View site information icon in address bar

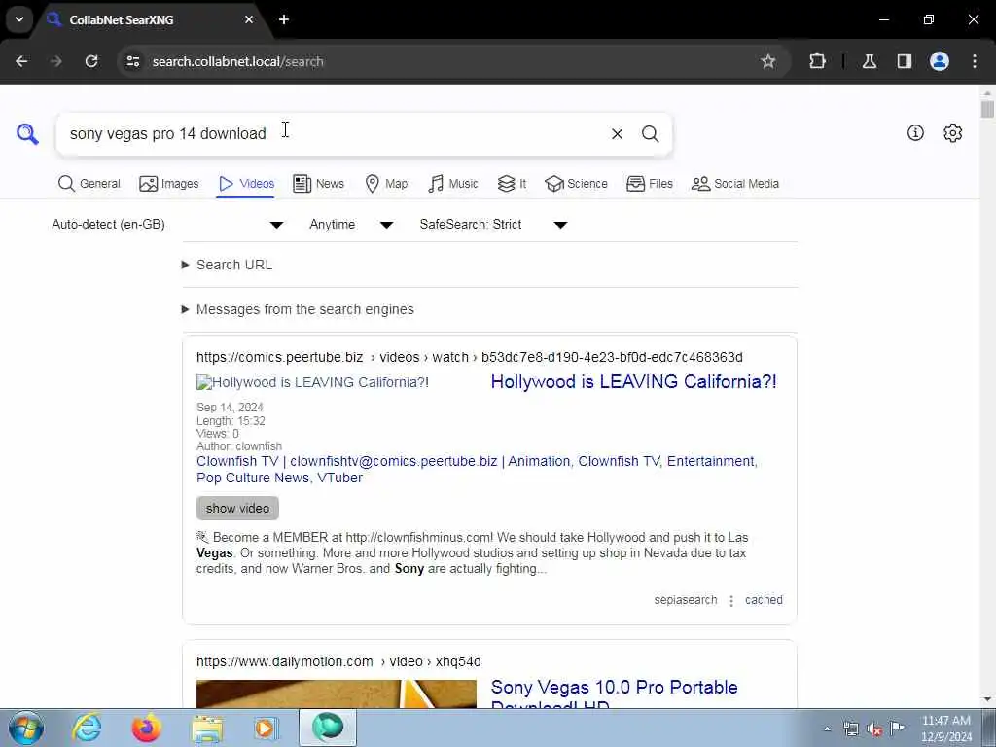[132, 61]
